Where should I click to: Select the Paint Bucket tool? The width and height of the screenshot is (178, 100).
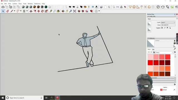tap(58, 11)
